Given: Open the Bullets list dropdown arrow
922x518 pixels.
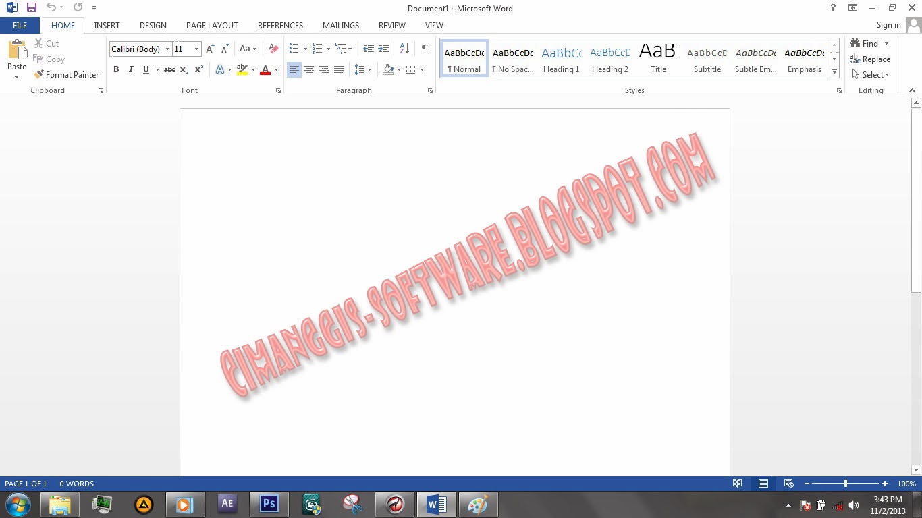Looking at the screenshot, I should click(305, 49).
